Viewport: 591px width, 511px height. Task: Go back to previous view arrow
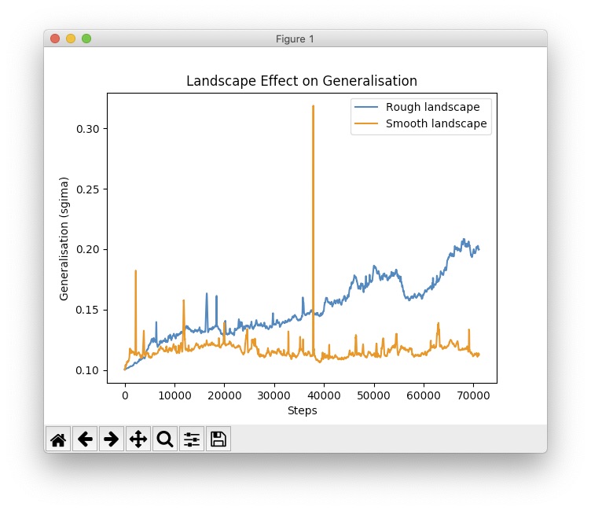point(85,439)
